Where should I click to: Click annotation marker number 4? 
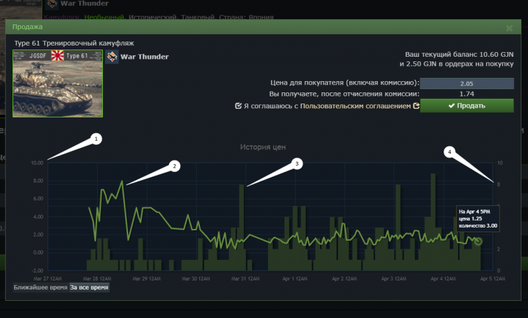[450, 152]
